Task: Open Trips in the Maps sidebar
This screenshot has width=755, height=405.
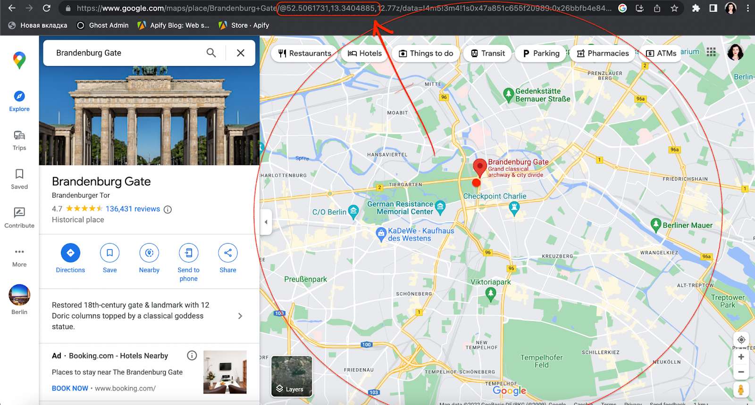Action: point(19,141)
